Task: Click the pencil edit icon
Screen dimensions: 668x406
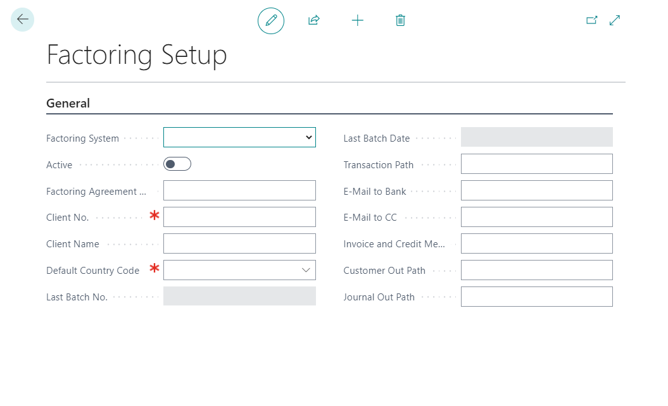Action: (x=271, y=21)
